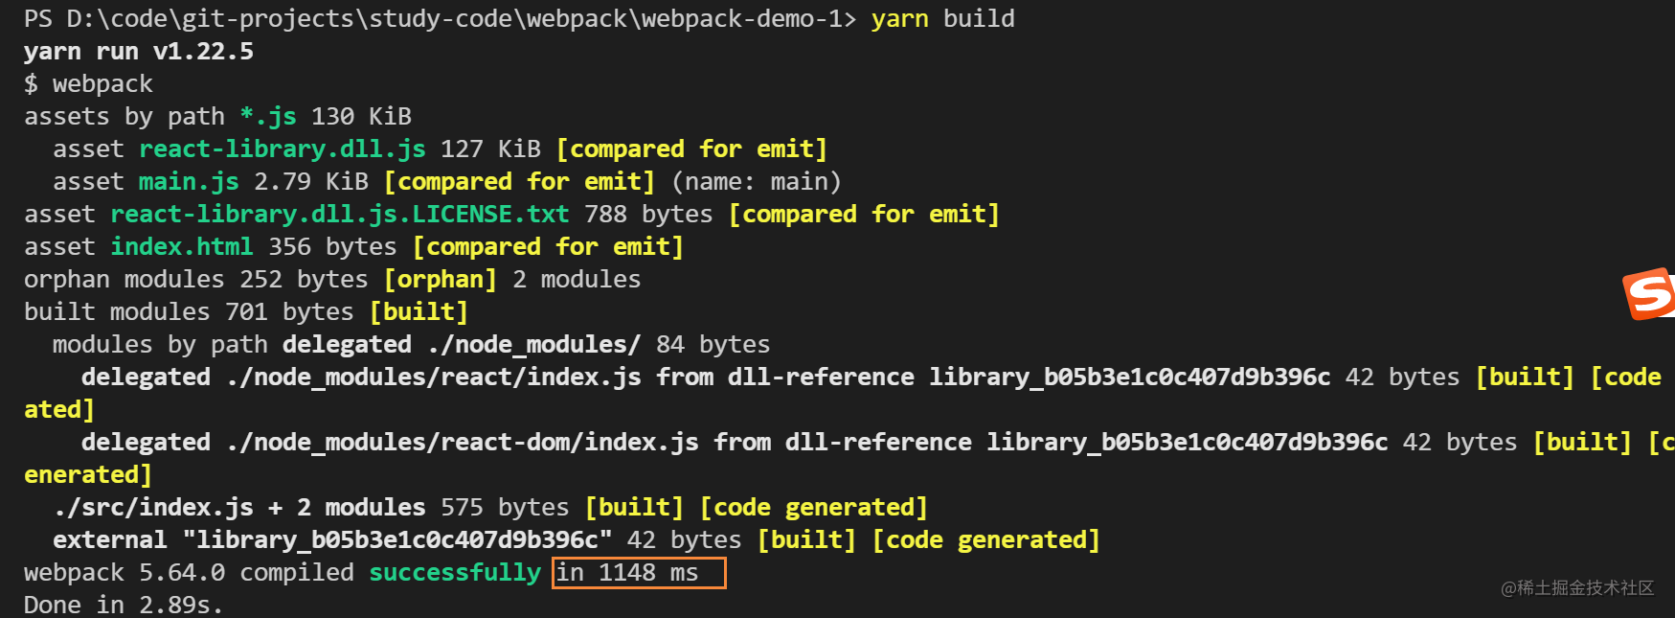This screenshot has width=1675, height=618.
Task: Click the 'Done in 2.89s.' line
Action: tap(124, 606)
